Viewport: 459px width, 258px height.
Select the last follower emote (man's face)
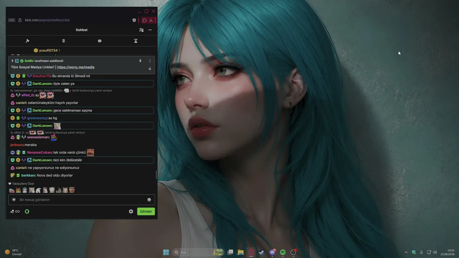tap(72, 190)
